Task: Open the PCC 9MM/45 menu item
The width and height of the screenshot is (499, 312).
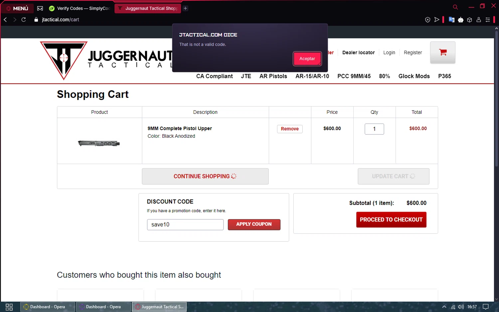Action: 354,76
